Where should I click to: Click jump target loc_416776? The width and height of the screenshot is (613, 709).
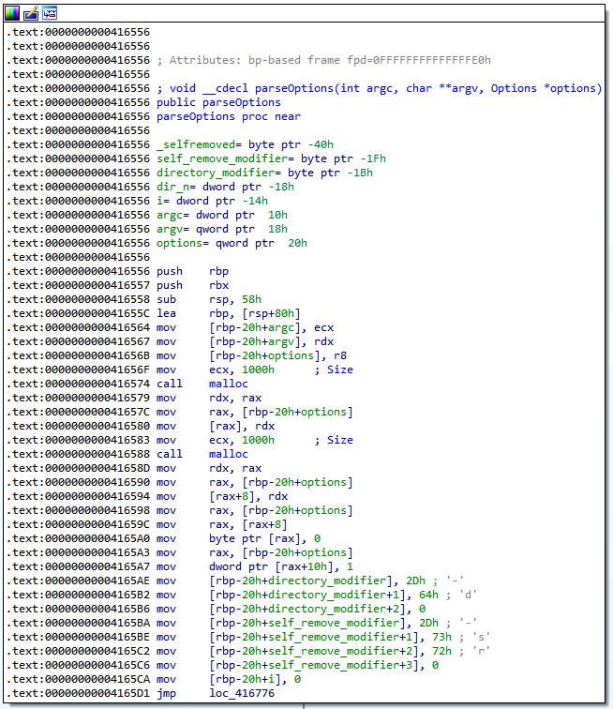coord(242,693)
